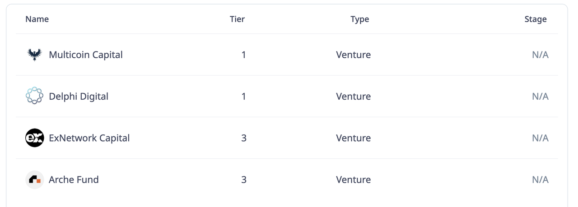The image size is (578, 207).
Task: Sort the table by Stage column
Action: tap(535, 19)
